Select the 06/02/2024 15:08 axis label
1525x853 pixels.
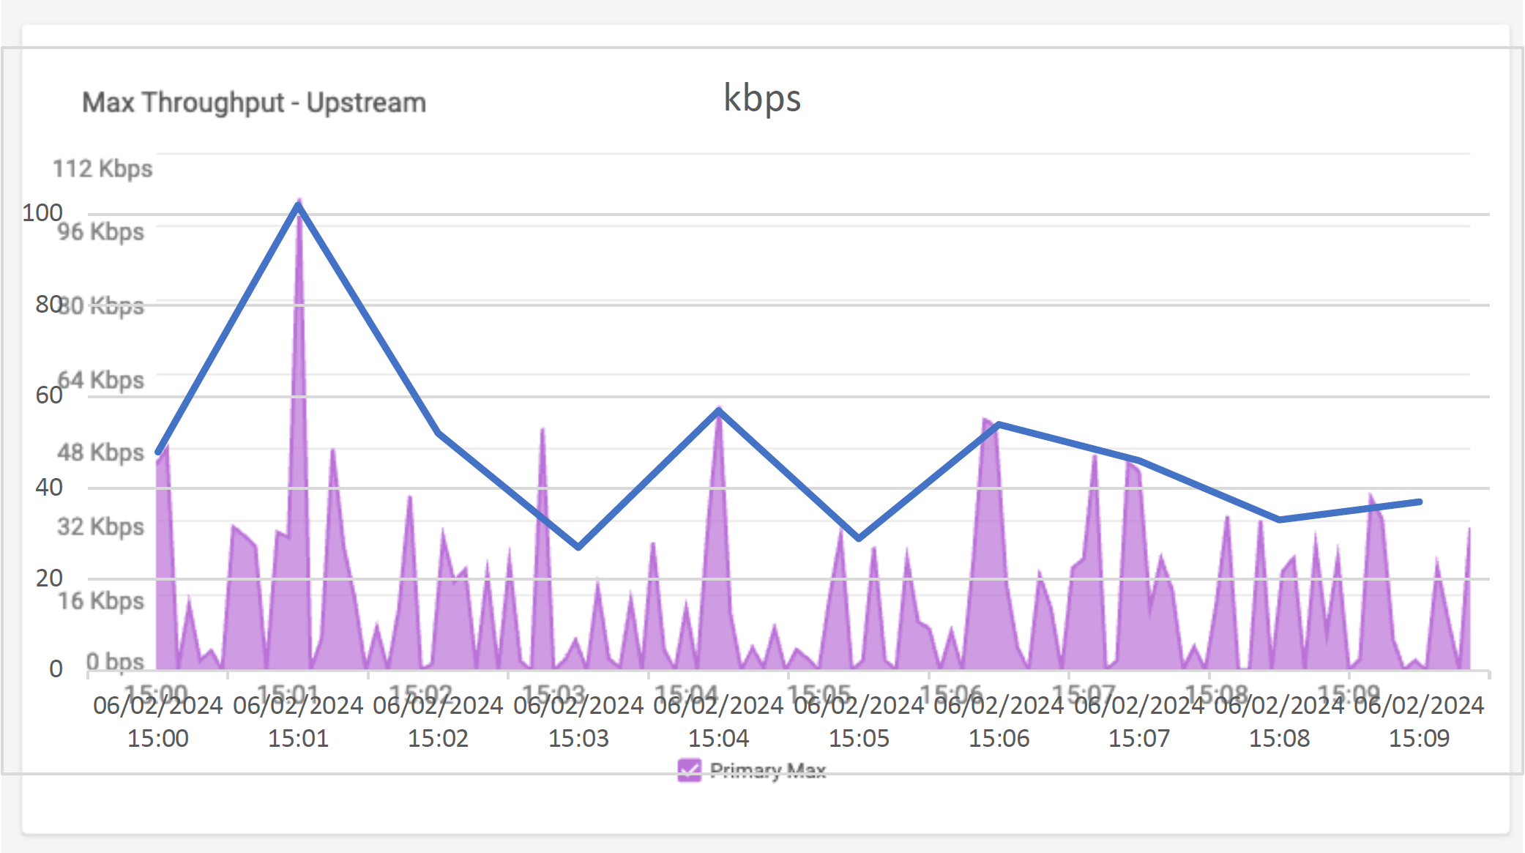coord(1279,721)
